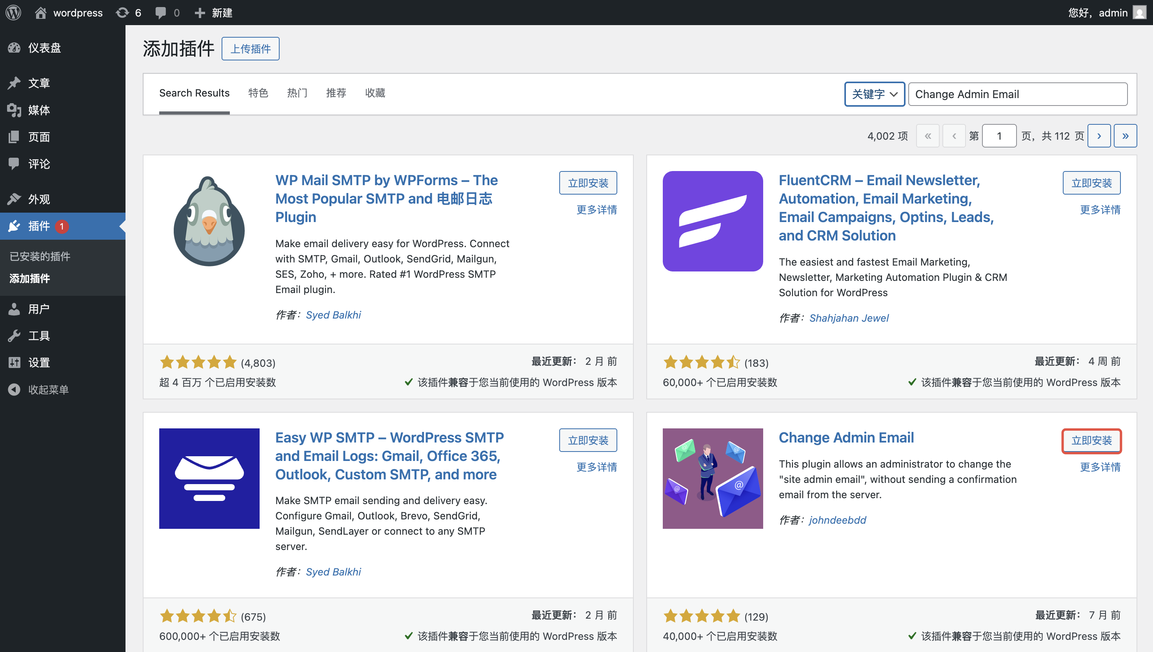Switch to the 热门 tab
The width and height of the screenshot is (1153, 652).
point(297,93)
